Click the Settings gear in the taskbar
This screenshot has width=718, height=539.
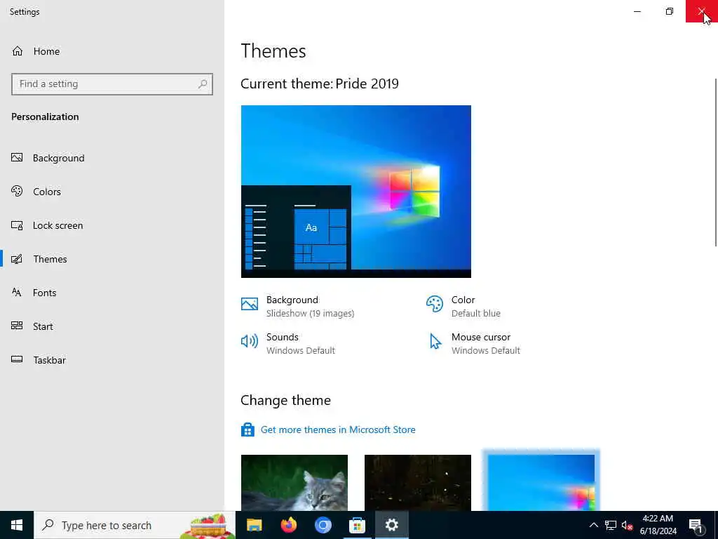tap(391, 525)
